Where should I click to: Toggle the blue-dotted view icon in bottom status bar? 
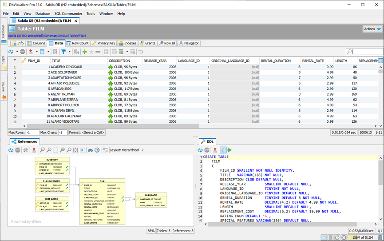[324, 237]
